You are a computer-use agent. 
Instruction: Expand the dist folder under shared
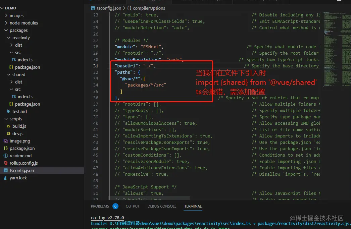(11, 82)
